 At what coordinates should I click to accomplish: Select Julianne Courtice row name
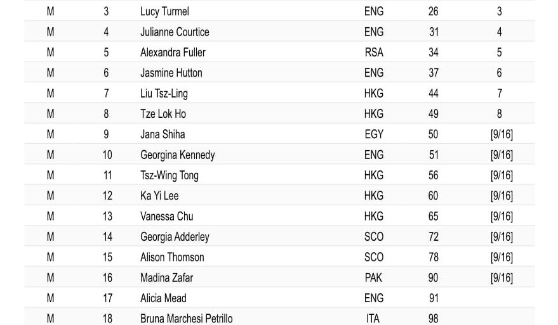[175, 32]
